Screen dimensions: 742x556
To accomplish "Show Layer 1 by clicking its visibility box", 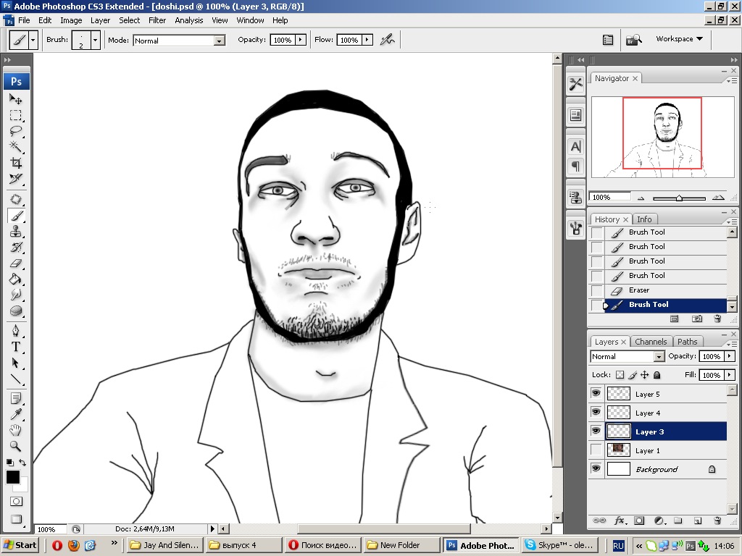I will [596, 450].
